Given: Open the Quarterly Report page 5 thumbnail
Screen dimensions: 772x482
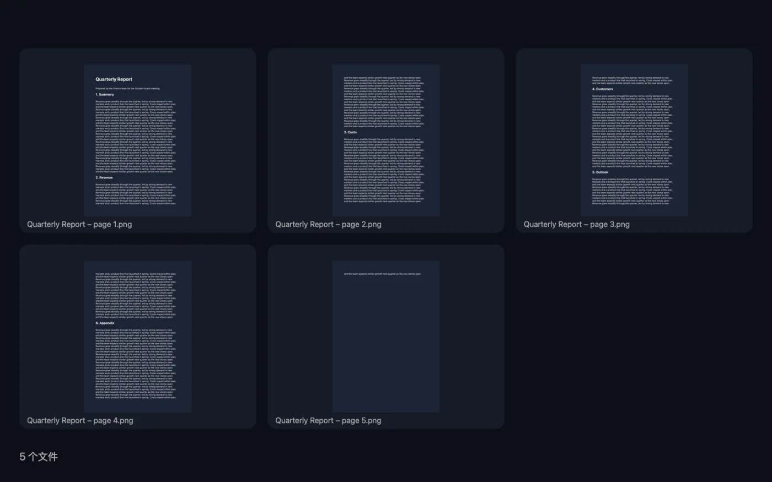Looking at the screenshot, I should click(x=386, y=337).
